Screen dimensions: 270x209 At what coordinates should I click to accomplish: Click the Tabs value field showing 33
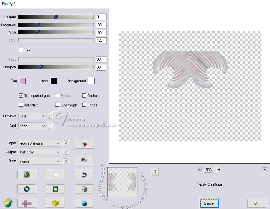tap(101, 59)
